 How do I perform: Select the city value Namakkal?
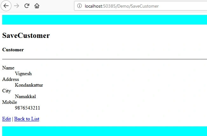pyautogui.click(x=25, y=97)
